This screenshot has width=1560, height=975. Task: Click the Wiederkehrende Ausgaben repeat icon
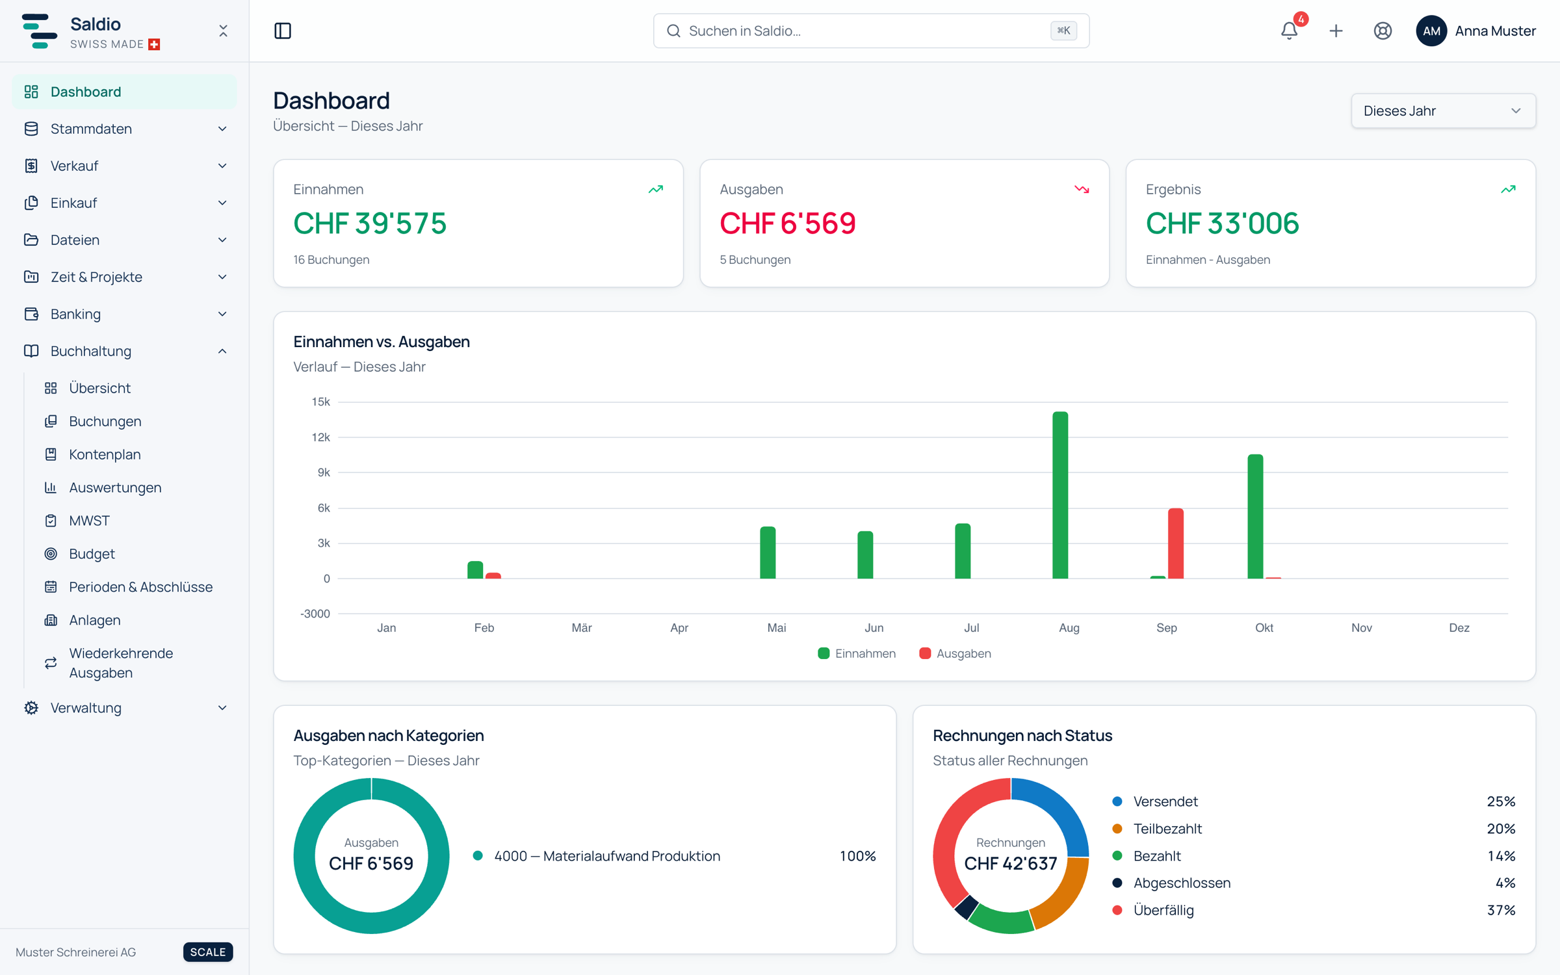(x=51, y=663)
